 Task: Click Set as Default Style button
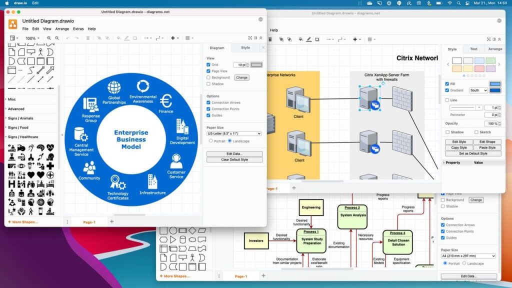click(x=473, y=153)
